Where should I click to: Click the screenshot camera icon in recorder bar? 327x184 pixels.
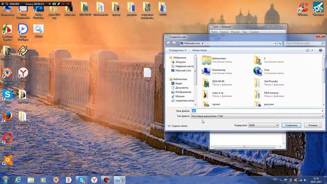tap(54, 4)
